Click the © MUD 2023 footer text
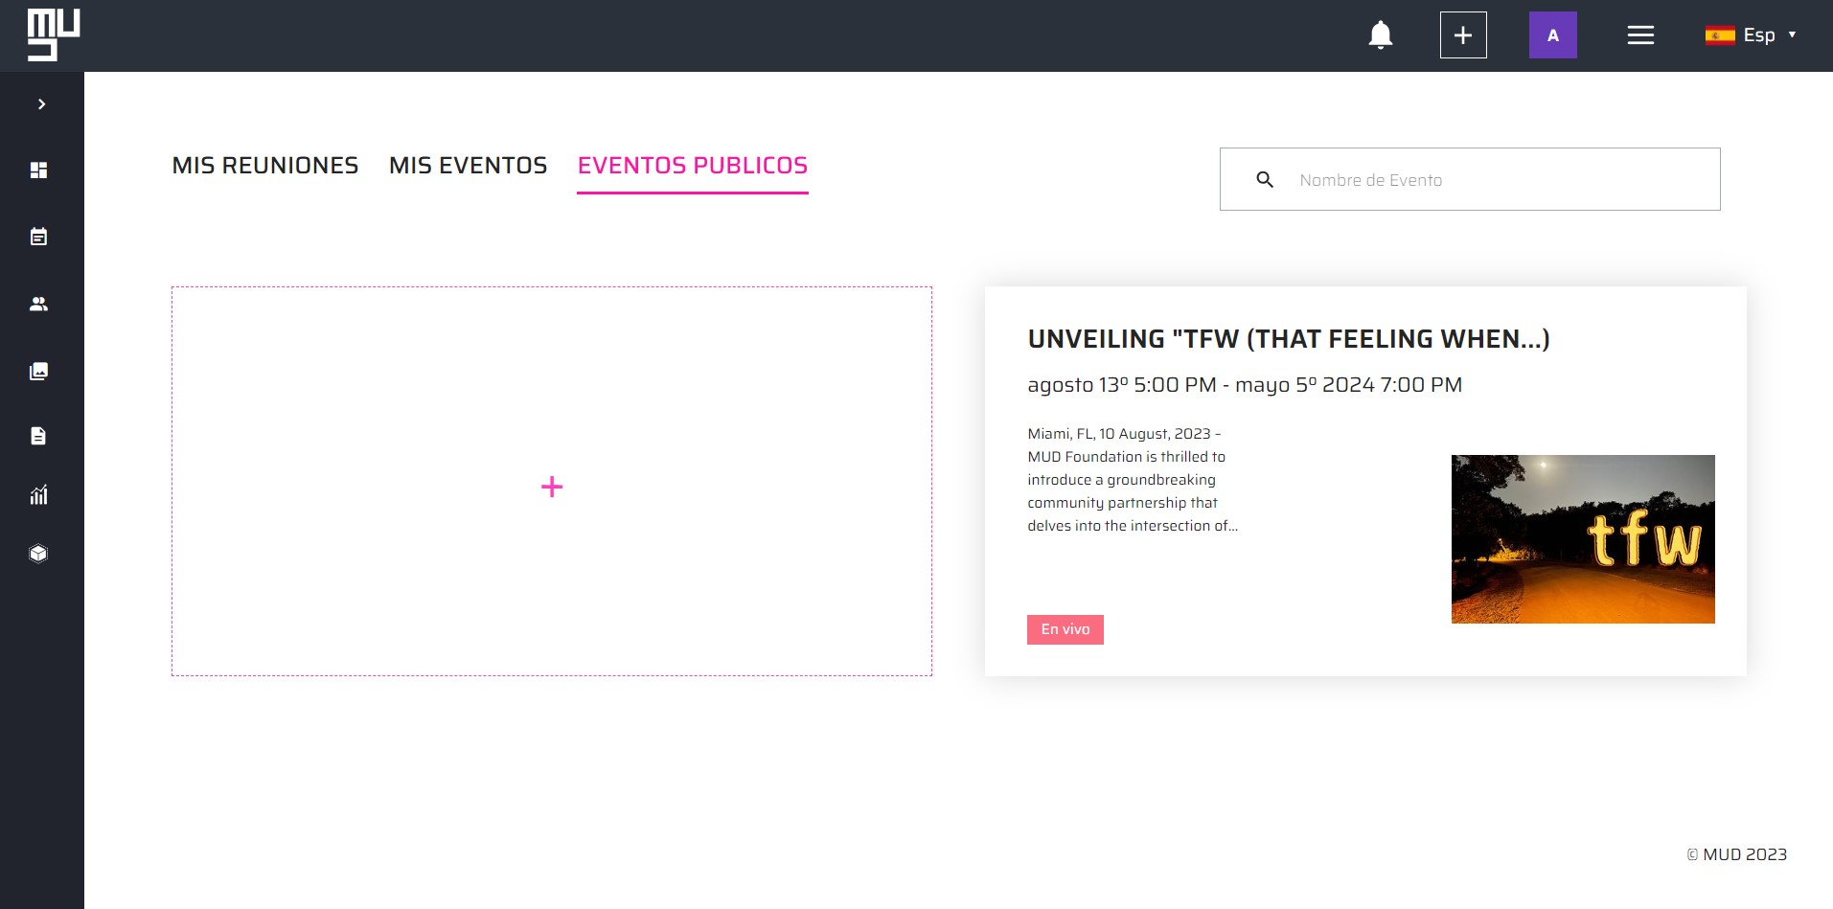The width and height of the screenshot is (1833, 909). tap(1736, 854)
